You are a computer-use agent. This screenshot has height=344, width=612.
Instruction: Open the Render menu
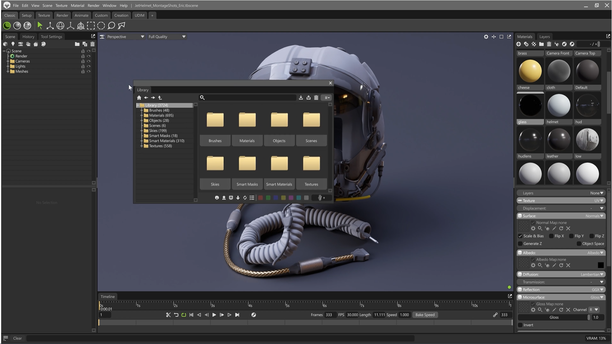tap(93, 6)
